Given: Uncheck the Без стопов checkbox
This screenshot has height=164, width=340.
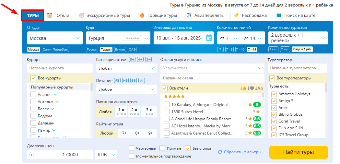Looking at the screenshot, I should pyautogui.click(x=188, y=148).
